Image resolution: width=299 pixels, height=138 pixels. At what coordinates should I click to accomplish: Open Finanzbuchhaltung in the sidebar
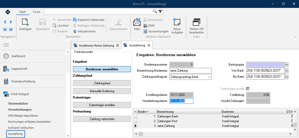click(33, 82)
